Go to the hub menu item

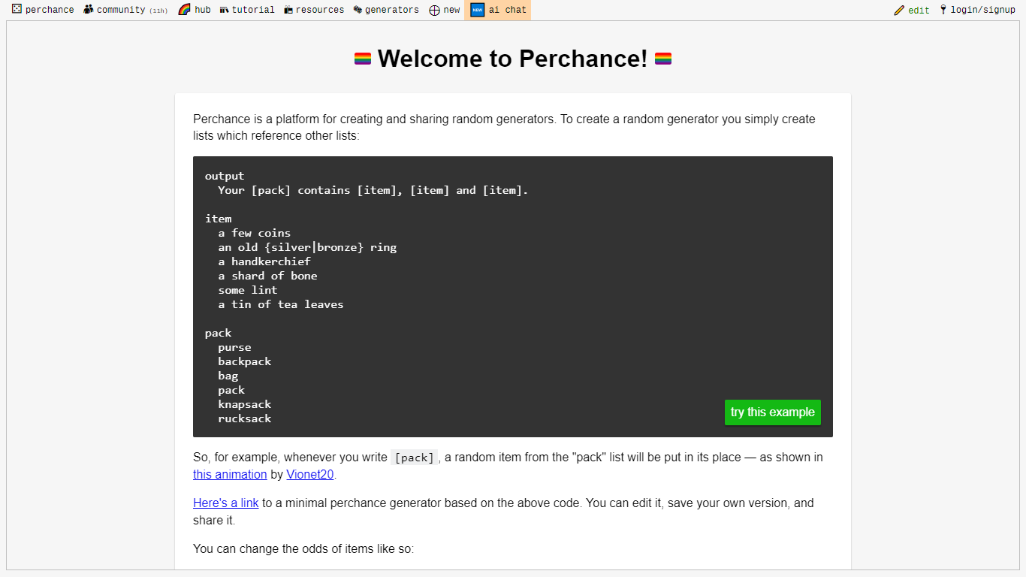[x=195, y=10]
